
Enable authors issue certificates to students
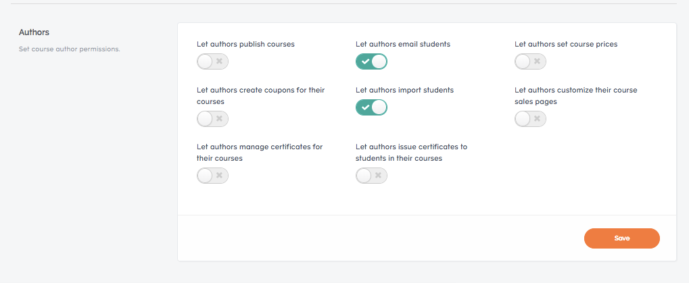click(371, 176)
